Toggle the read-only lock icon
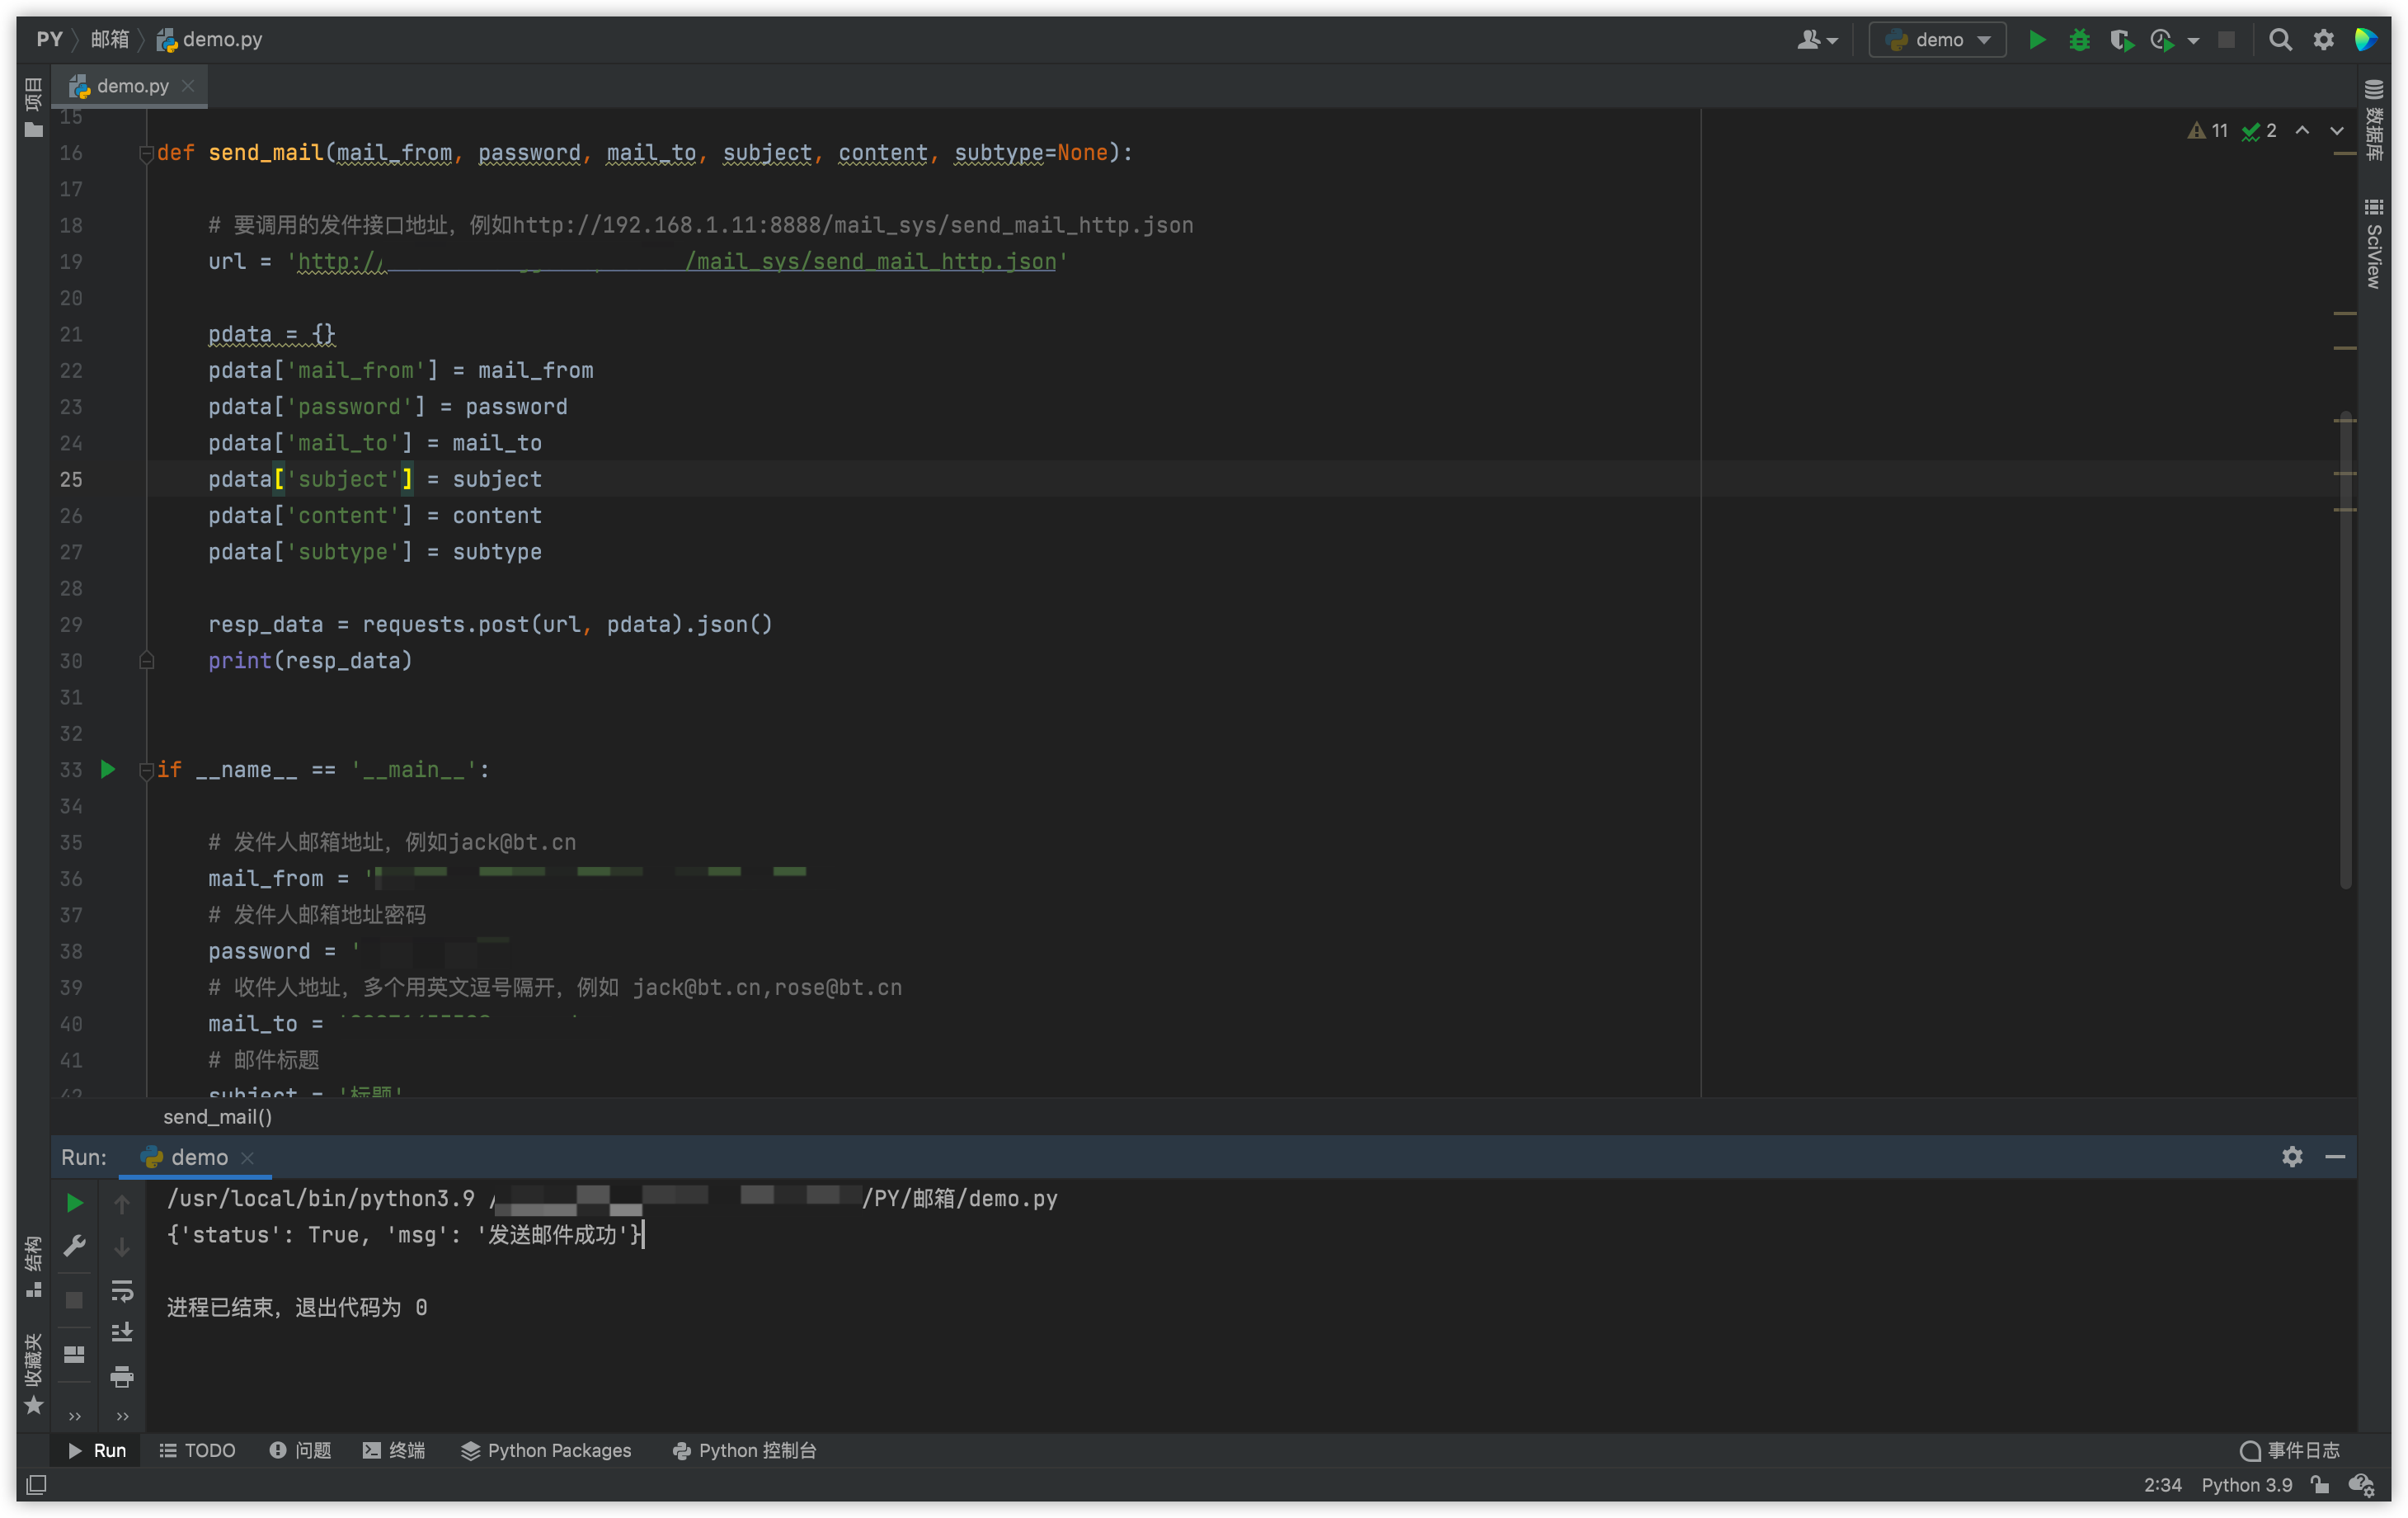 2320,1485
